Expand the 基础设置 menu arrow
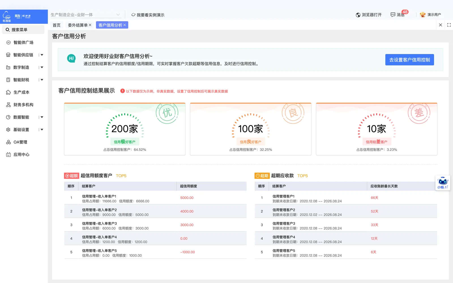Viewport: 453px width, 283px height. pos(42,130)
